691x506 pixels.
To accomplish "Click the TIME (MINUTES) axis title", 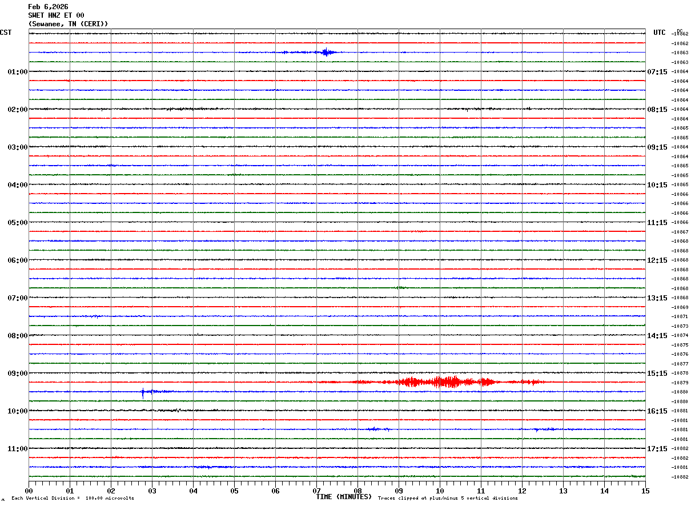I will [x=344, y=497].
